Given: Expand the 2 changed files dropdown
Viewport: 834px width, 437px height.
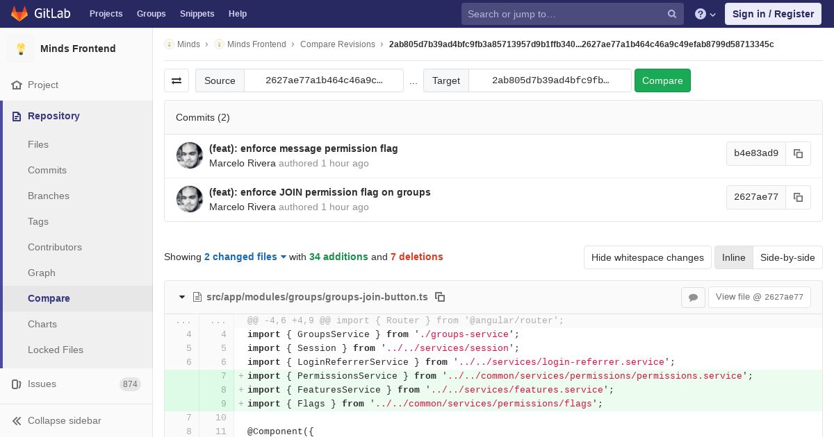Looking at the screenshot, I should 245,257.
